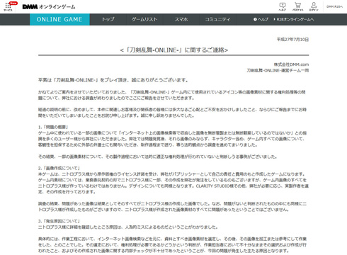Viewport: 347px width, 255px height.
Task: Open the ゲームリスト menu item
Action: click(144, 19)
